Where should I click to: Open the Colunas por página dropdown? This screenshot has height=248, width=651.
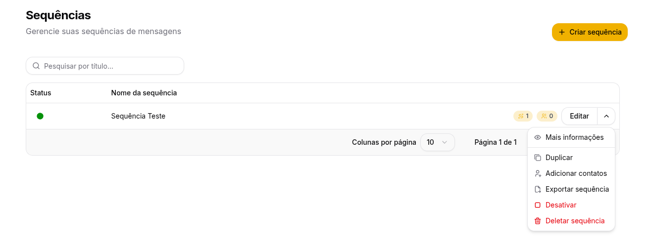point(437,142)
